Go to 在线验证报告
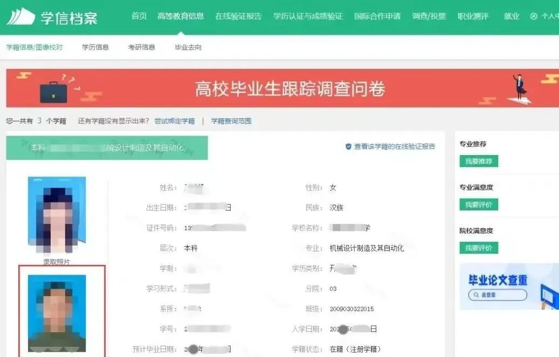This screenshot has height=357, width=559. pos(238,16)
